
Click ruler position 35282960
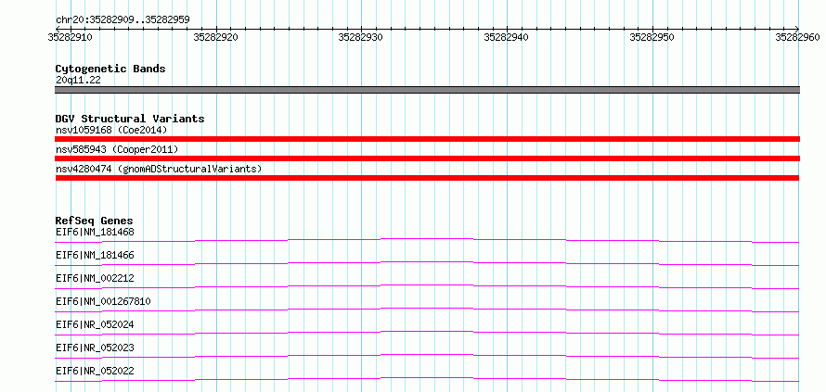point(798,37)
